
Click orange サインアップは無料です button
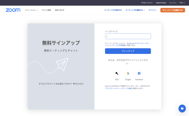(173, 10)
